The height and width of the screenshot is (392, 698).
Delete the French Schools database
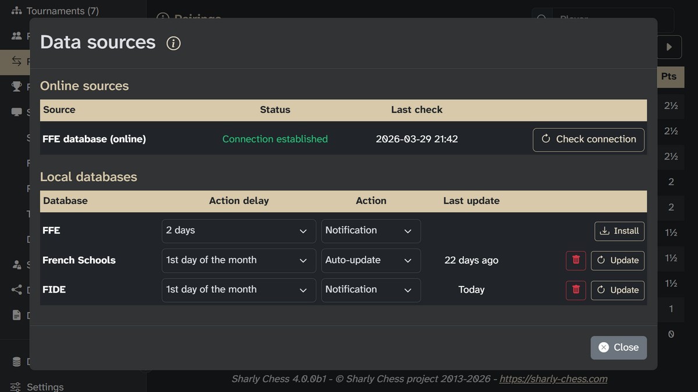[576, 260]
